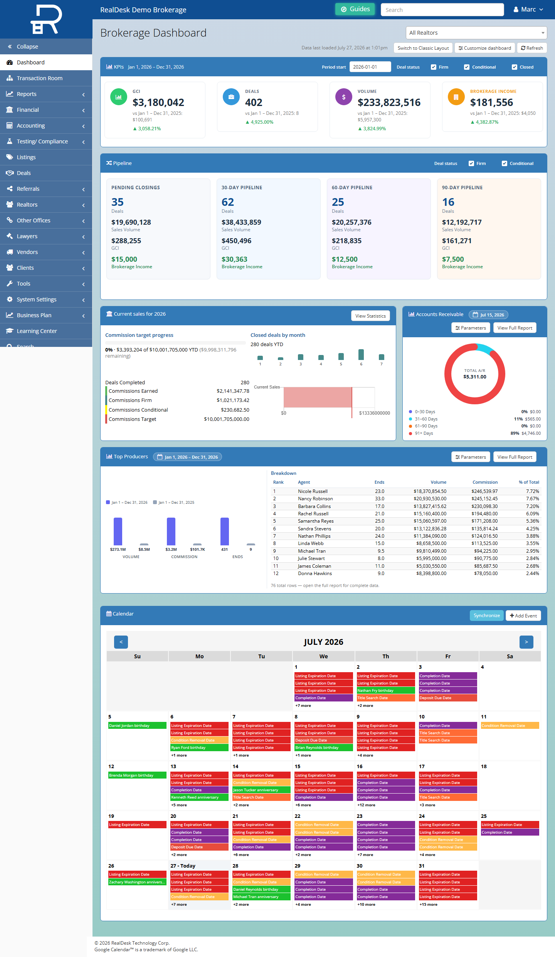555x957 pixels.
Task: Click the Current sales bank icon
Action: tap(109, 314)
